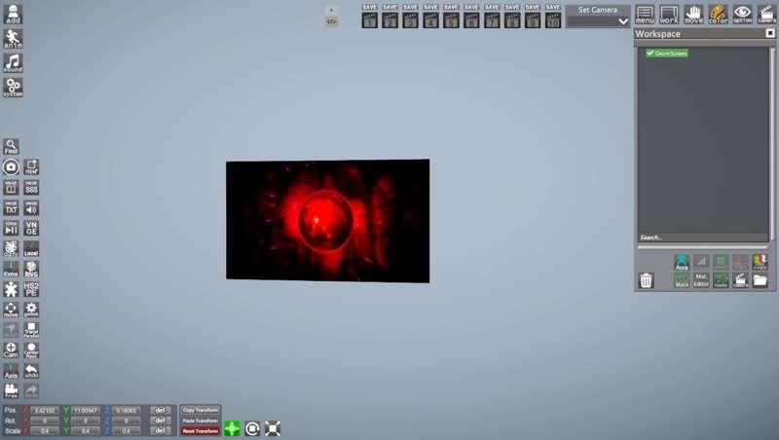This screenshot has width=779, height=440.
Task: Click the Extra icon
Action: pos(11,269)
